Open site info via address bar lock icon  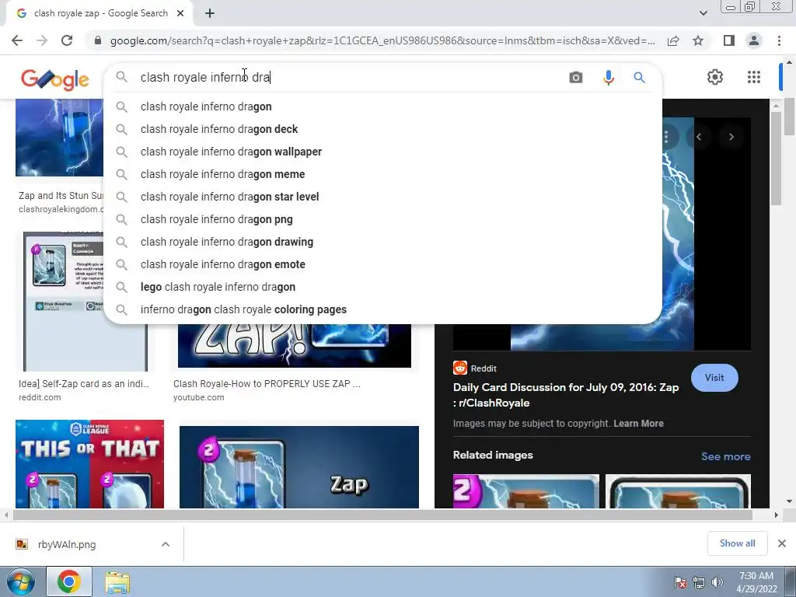[x=98, y=40]
